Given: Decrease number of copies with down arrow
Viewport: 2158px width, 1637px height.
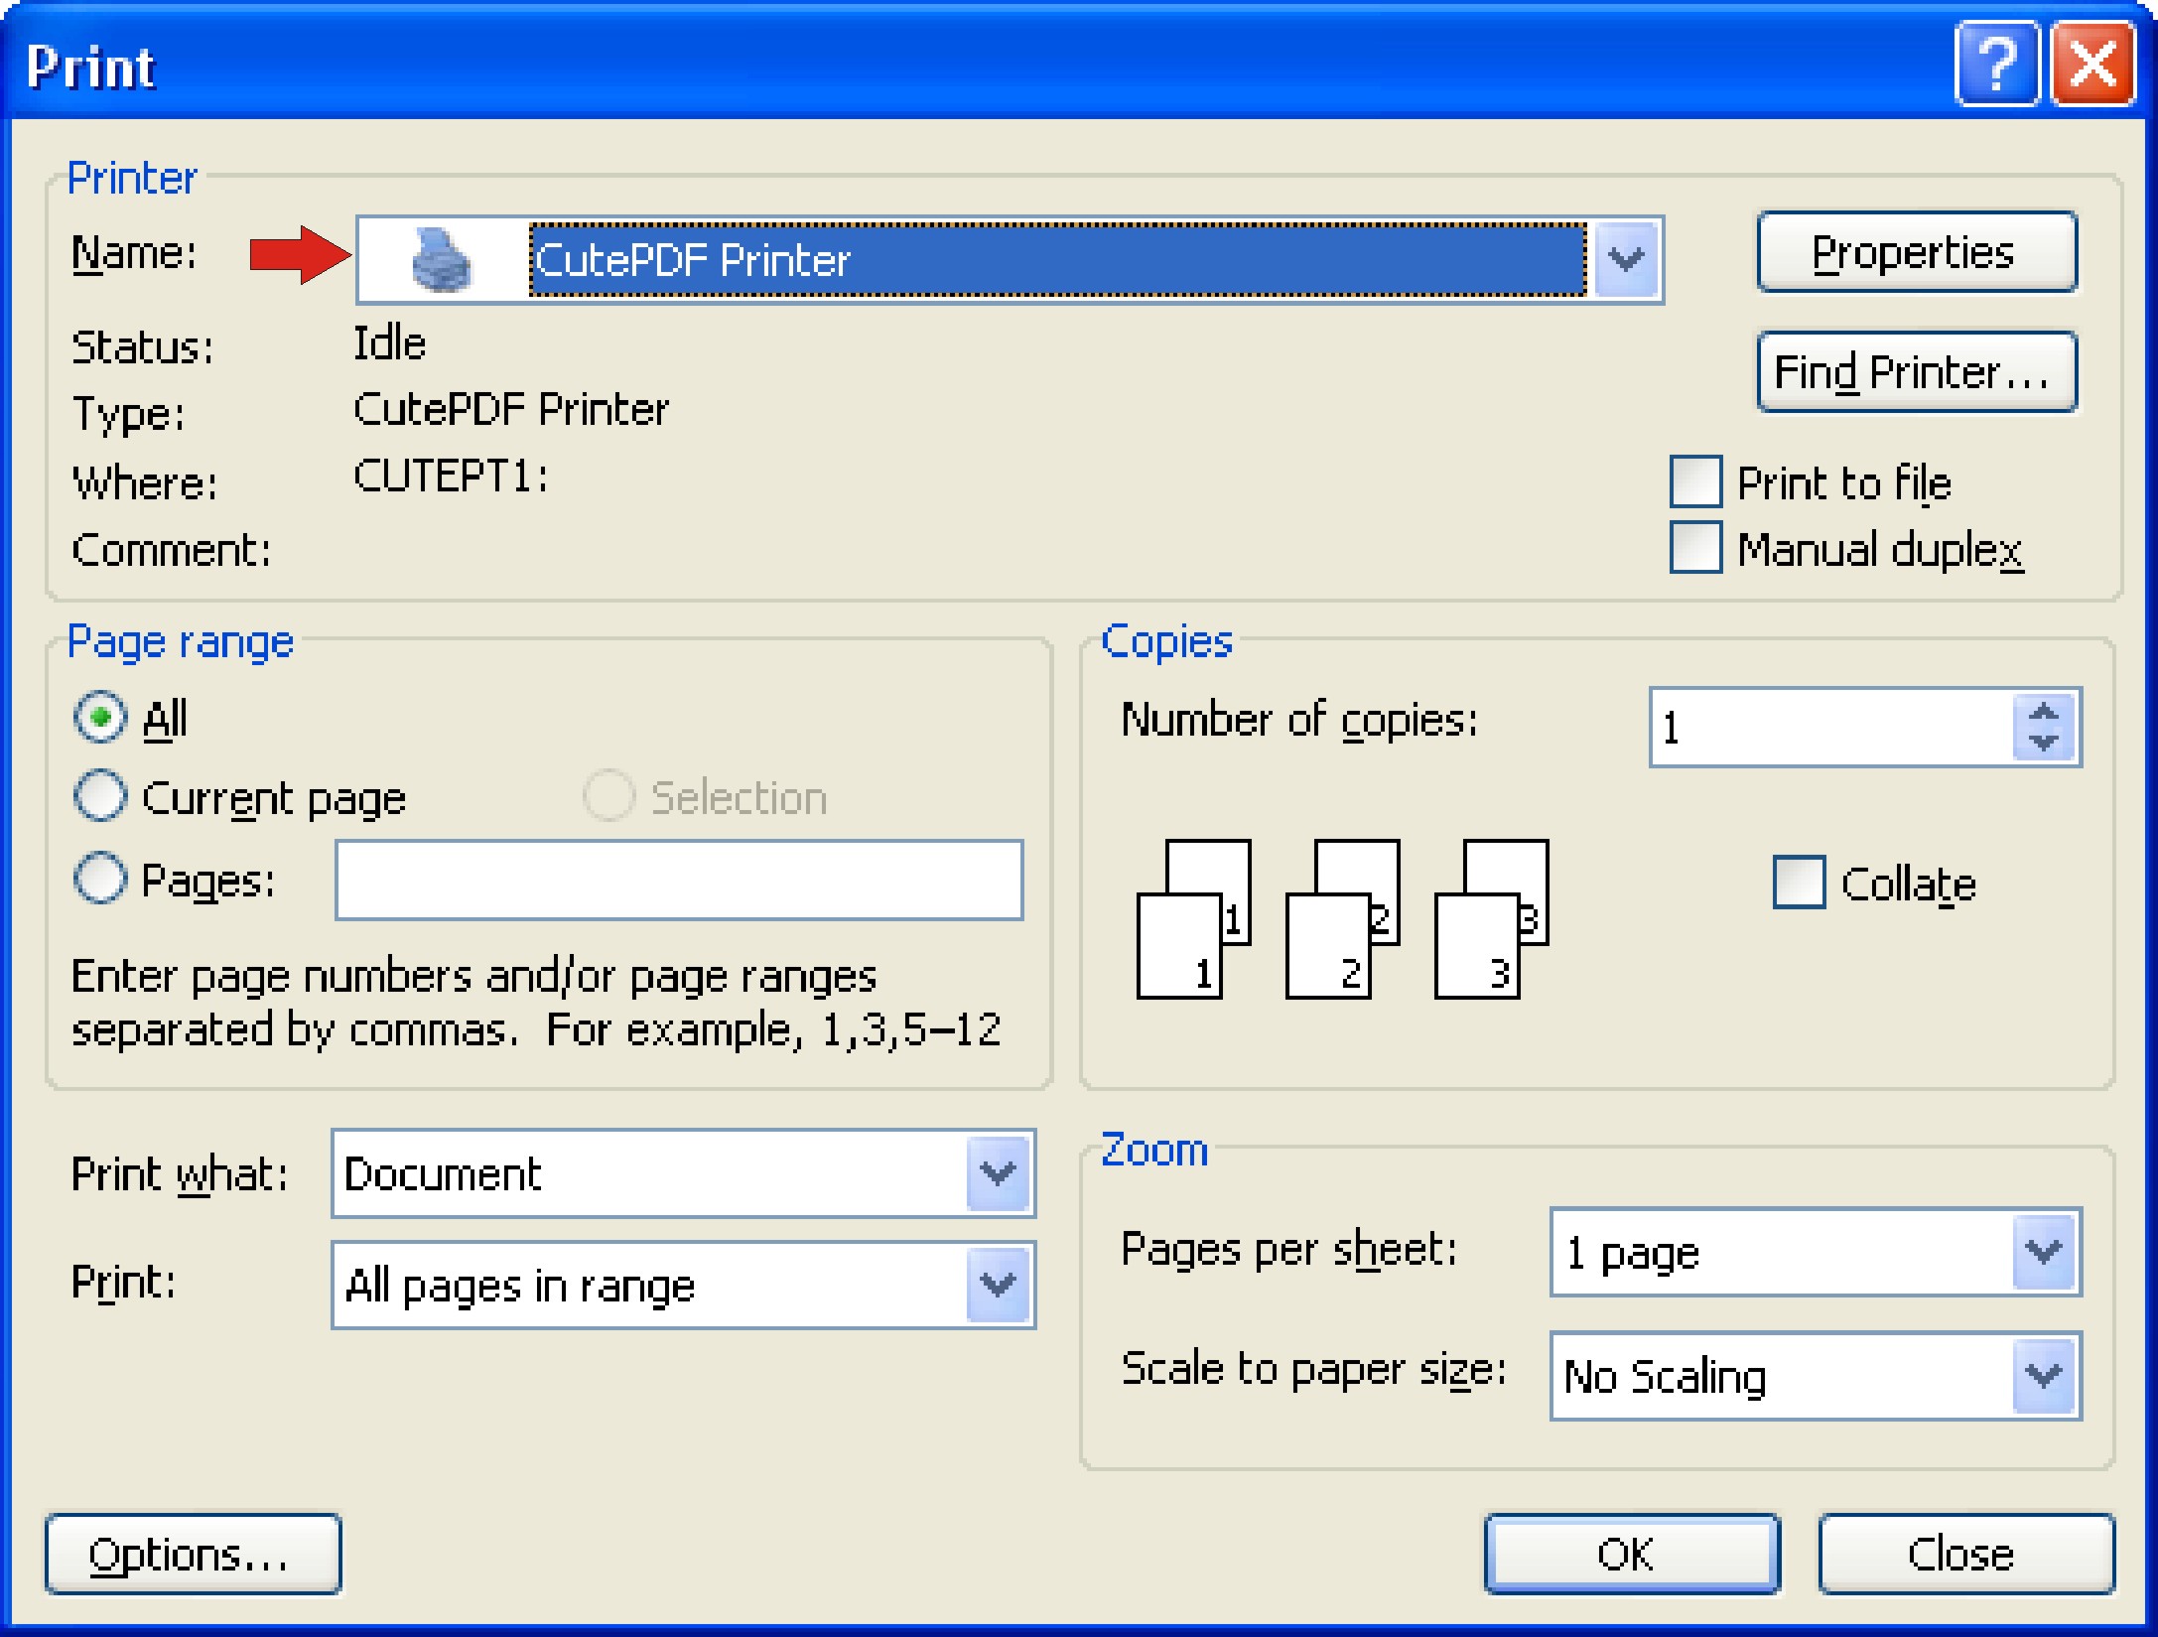Looking at the screenshot, I should tap(2043, 743).
